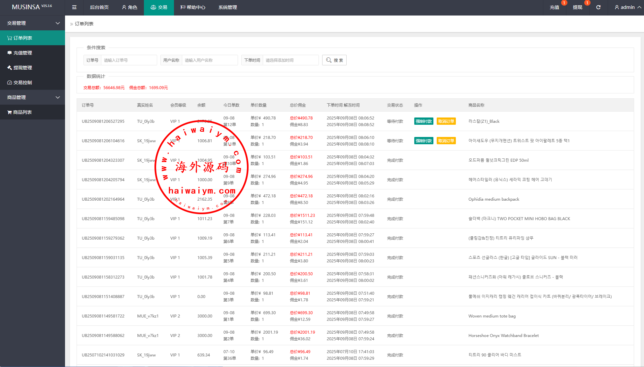
Task: Click the 搜索 button
Action: coord(334,60)
